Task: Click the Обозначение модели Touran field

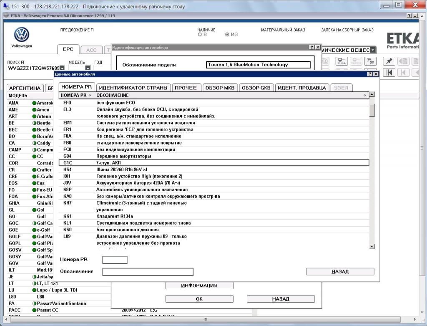Action: 258,65
